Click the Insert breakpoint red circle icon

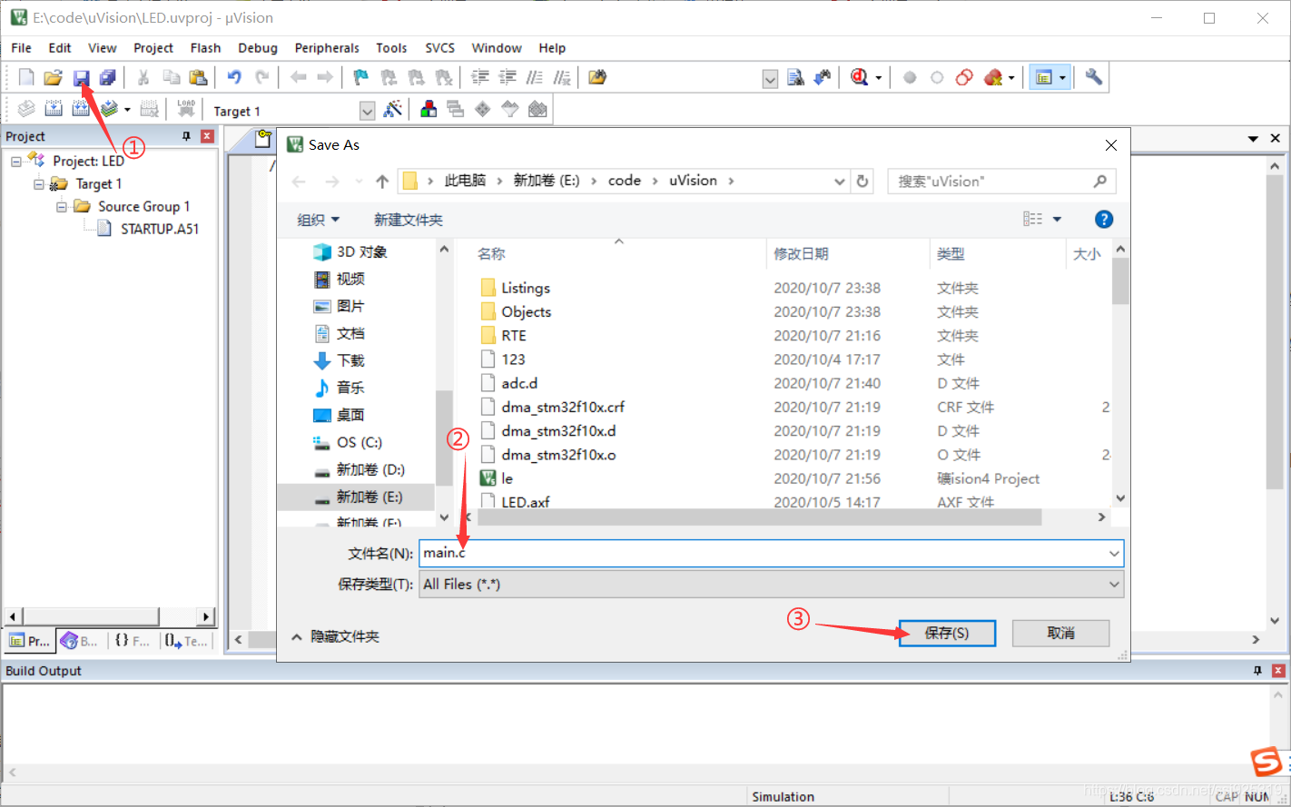(x=910, y=78)
